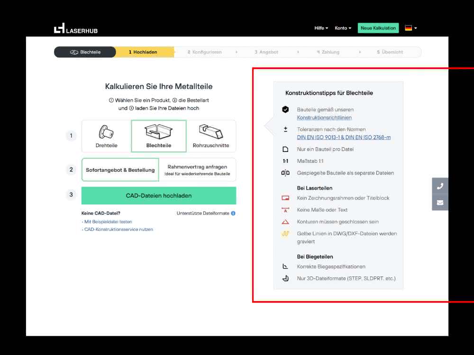The image size is (474, 355).
Task: Click the 'Bei Biegeteilen' heading
Action: click(315, 257)
